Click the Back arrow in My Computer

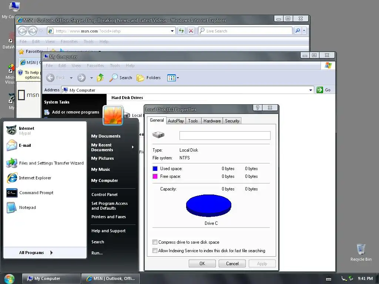coord(50,78)
